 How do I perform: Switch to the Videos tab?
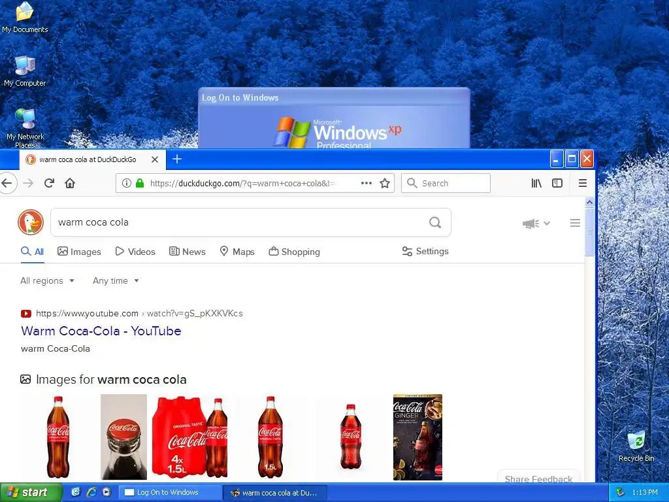coord(135,252)
